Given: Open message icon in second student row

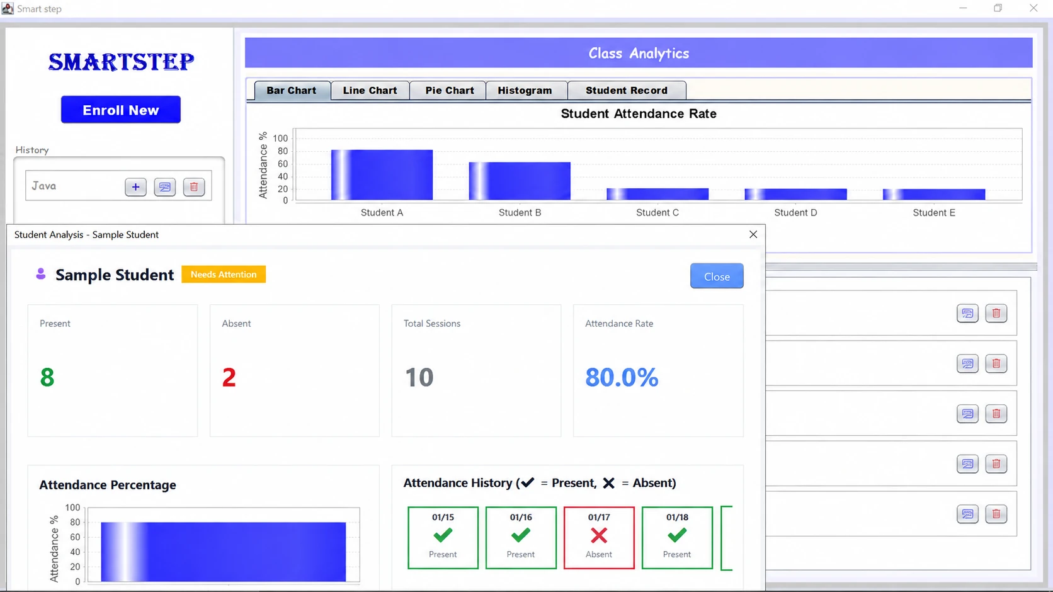Looking at the screenshot, I should pyautogui.click(x=967, y=363).
